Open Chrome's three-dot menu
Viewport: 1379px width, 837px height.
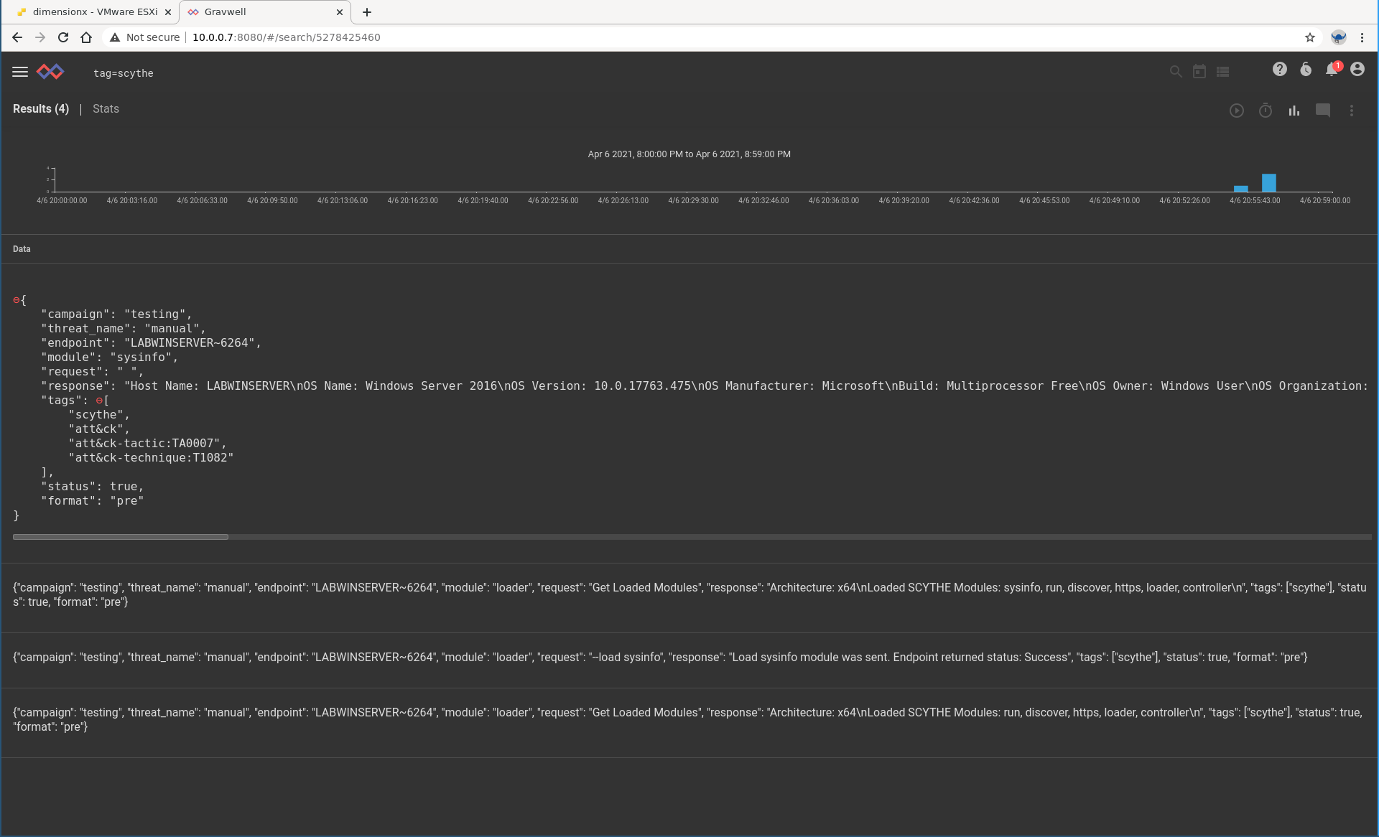[x=1362, y=37]
